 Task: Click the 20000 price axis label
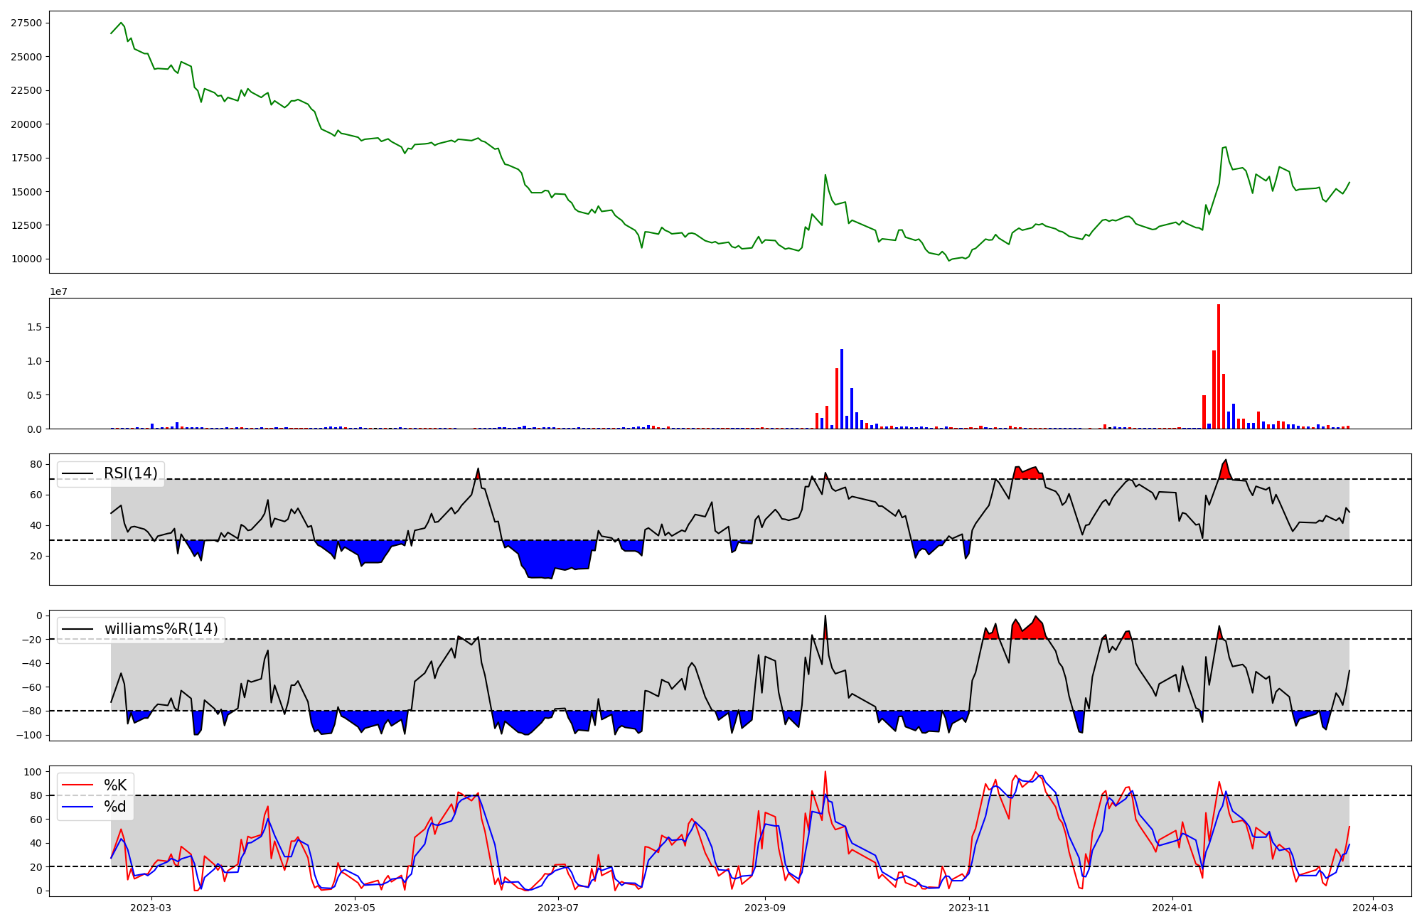26,124
